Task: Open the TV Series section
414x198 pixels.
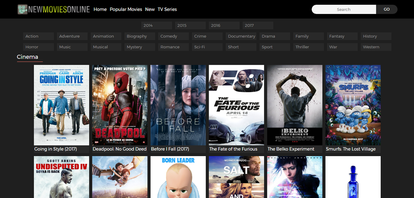Action: tap(167, 9)
